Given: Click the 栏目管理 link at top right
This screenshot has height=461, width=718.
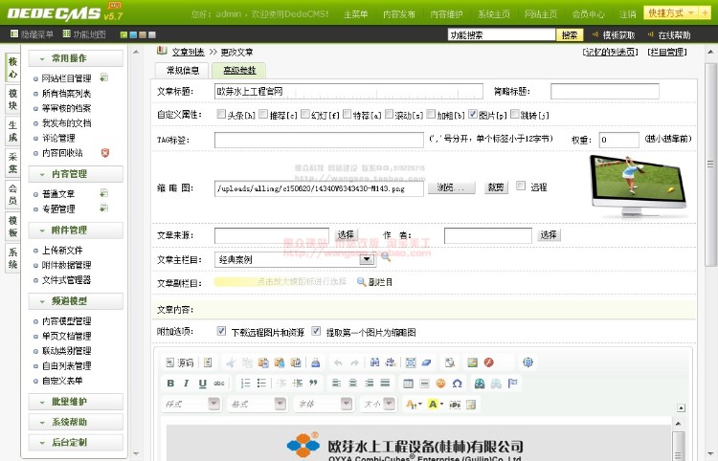Looking at the screenshot, I should point(667,53).
